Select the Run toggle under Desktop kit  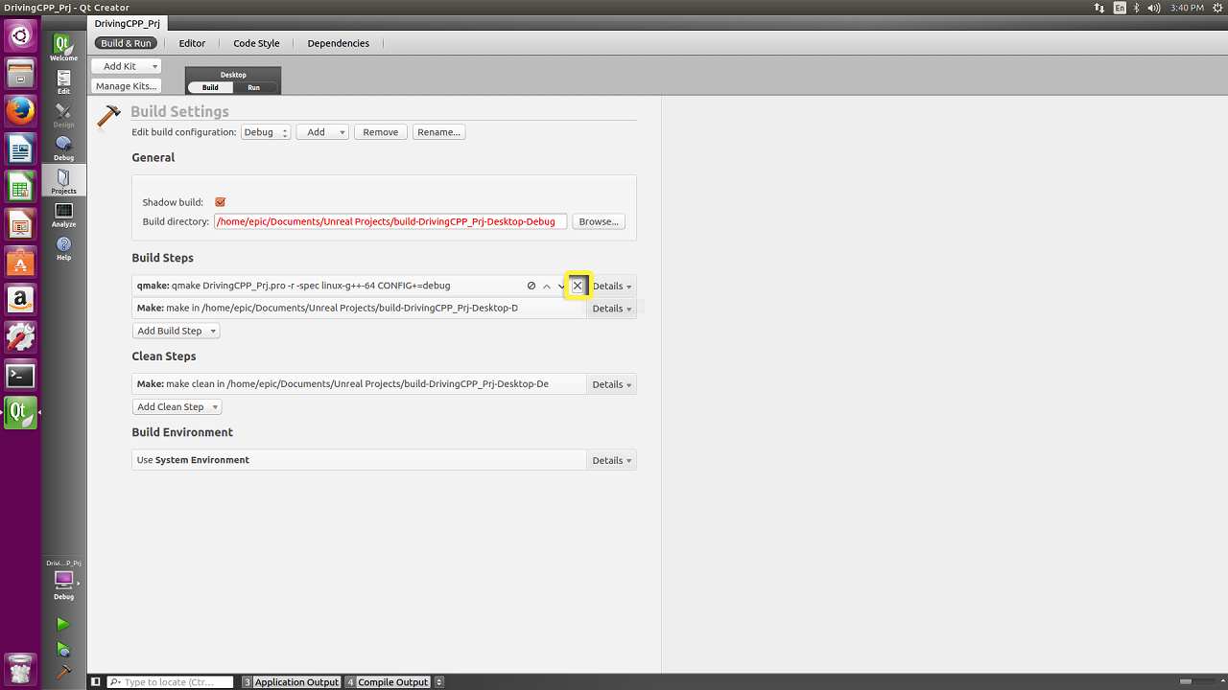tap(254, 87)
